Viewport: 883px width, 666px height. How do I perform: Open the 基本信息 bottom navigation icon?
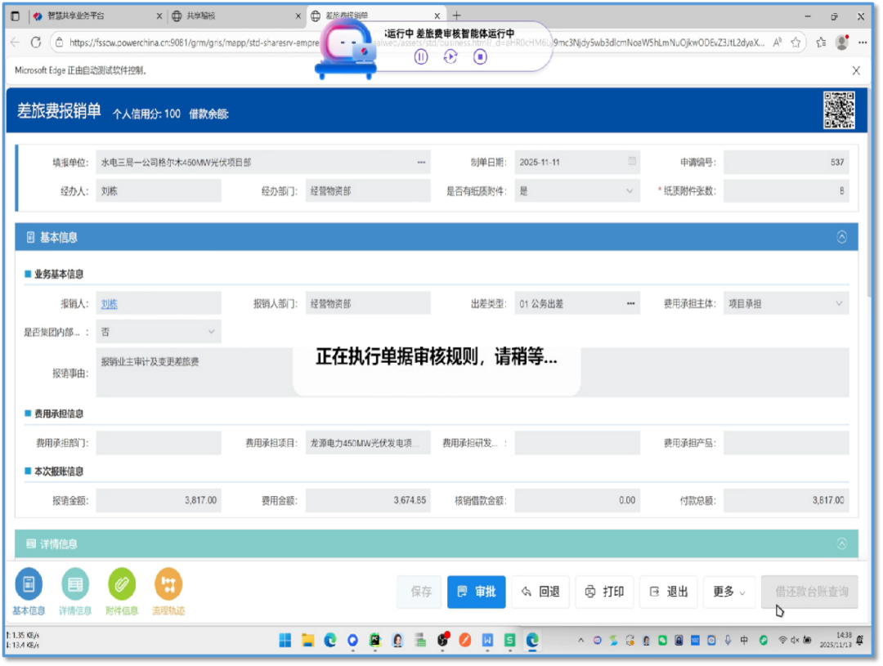click(x=29, y=585)
